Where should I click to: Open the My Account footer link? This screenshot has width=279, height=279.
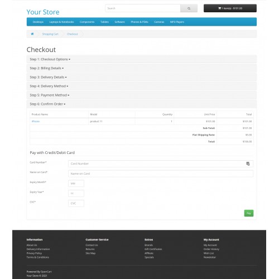tap(210, 245)
